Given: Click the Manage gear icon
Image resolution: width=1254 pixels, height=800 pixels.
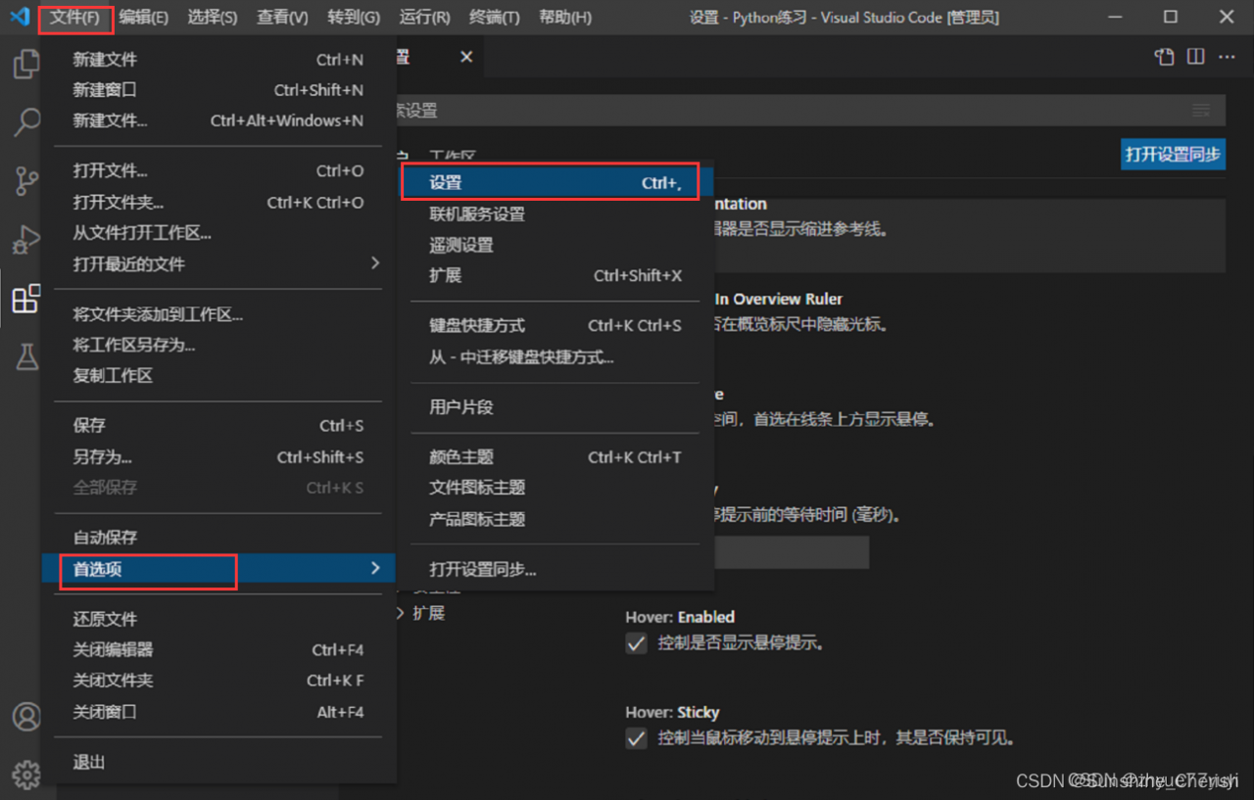Looking at the screenshot, I should (x=26, y=775).
